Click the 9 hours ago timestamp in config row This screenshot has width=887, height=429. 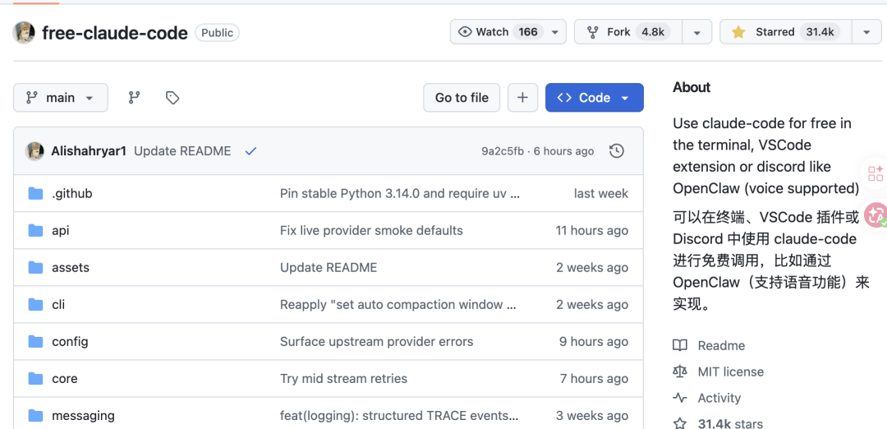click(x=594, y=342)
